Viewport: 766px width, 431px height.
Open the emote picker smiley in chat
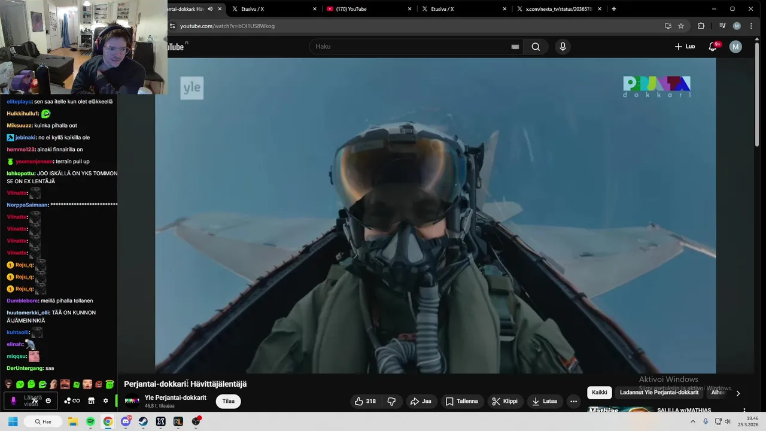point(48,400)
